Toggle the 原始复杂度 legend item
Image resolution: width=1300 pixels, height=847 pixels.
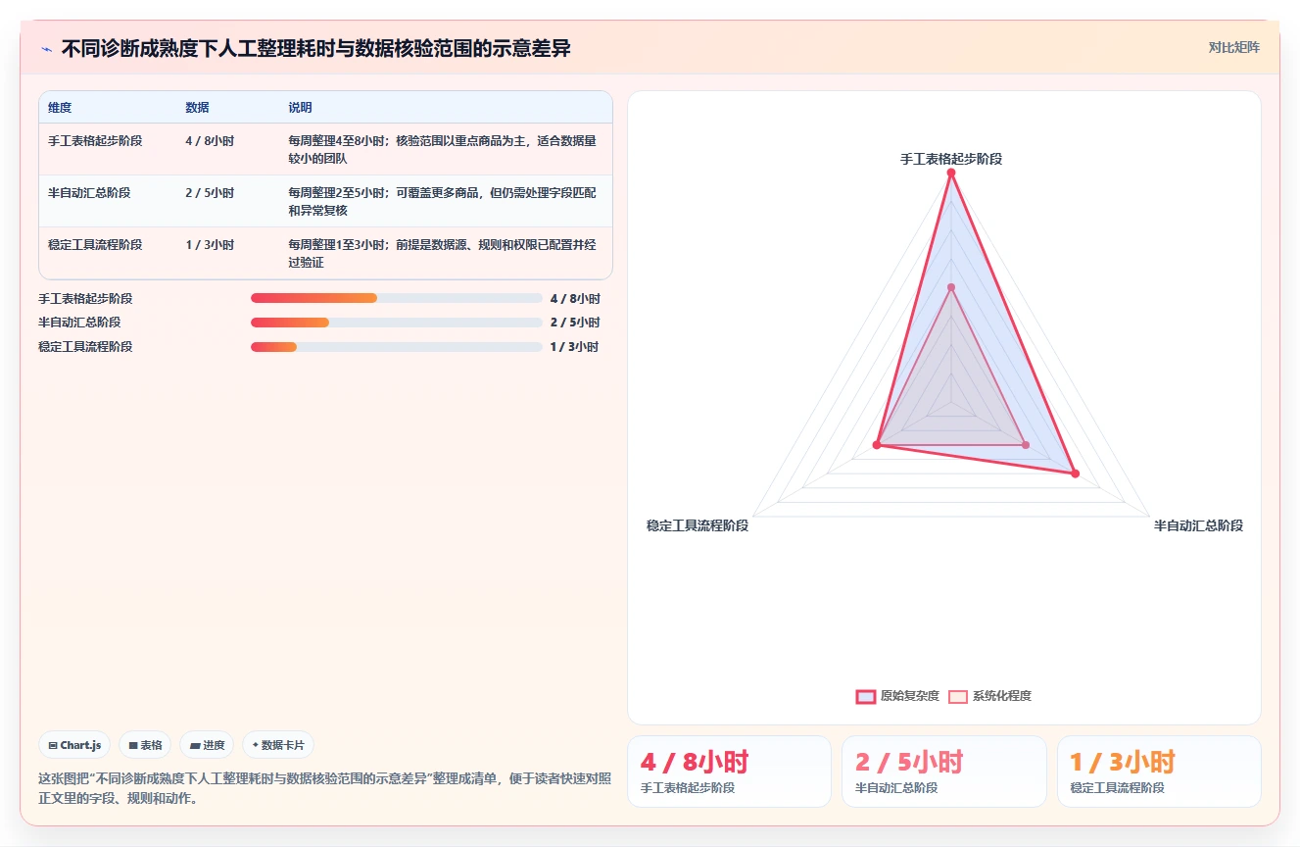click(897, 696)
